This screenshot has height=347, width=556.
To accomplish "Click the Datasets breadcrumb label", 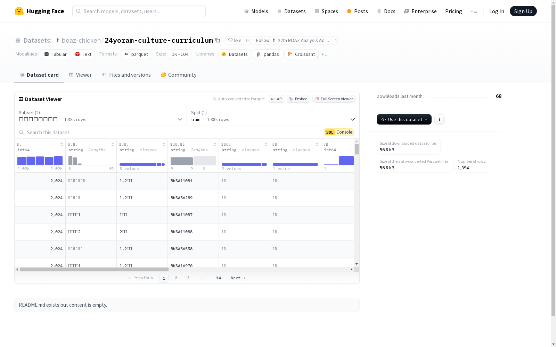I will coord(38,40).
